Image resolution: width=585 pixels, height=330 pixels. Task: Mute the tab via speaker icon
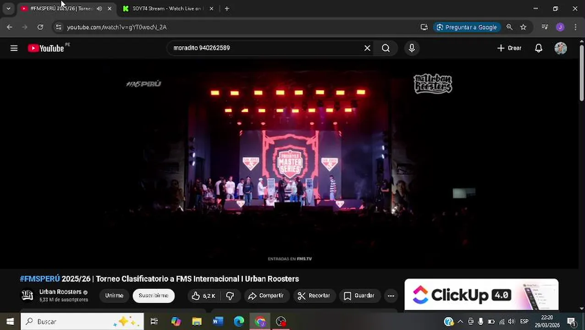tap(99, 9)
